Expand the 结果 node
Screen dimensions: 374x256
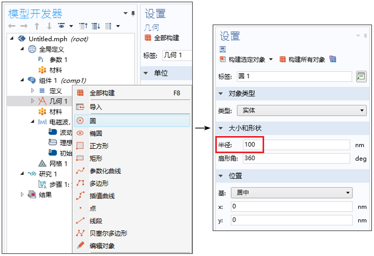coord(22,195)
